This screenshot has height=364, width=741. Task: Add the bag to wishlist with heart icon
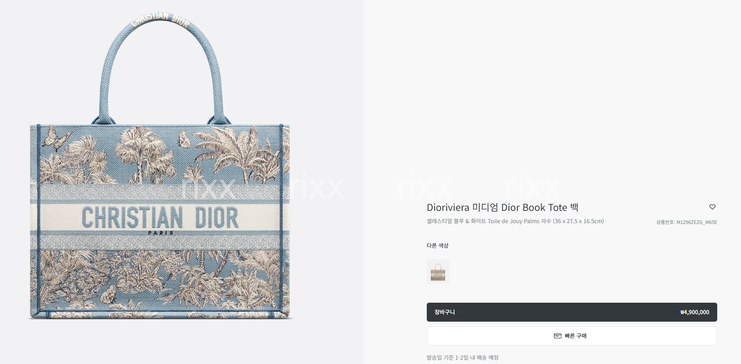(x=712, y=207)
